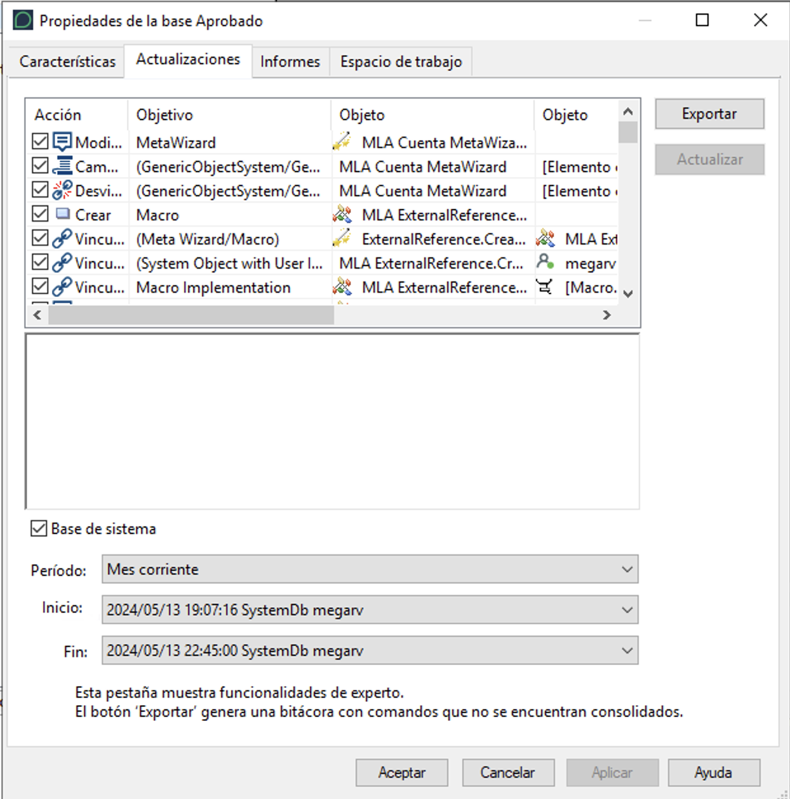
Task: Click object icon in Macro Implementation row
Action: [x=342, y=286]
